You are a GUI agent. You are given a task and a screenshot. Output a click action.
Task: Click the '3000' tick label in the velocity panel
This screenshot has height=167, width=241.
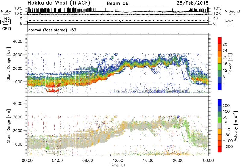coord(18,117)
